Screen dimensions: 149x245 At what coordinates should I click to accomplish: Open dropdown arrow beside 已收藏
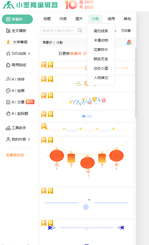point(116,31)
